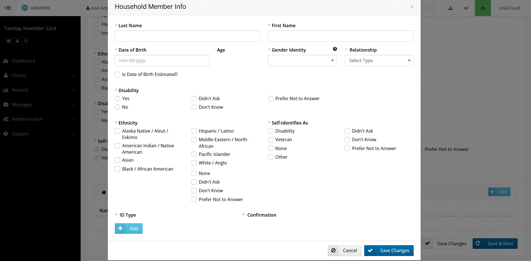Click the envelope icon below the date
The image size is (531, 261).
click(9, 41)
